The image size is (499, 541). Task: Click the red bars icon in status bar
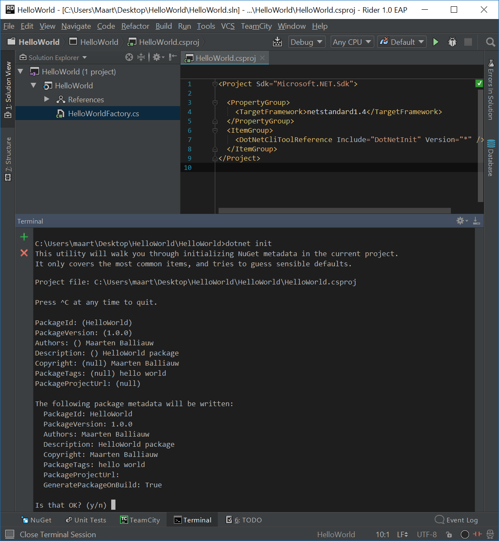point(477,534)
